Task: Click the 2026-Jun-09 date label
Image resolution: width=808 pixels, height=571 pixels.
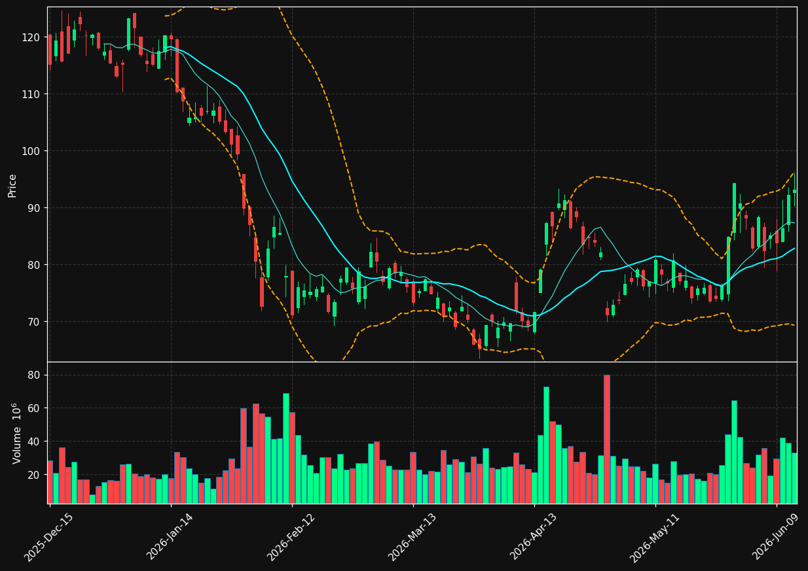Action: (x=776, y=537)
